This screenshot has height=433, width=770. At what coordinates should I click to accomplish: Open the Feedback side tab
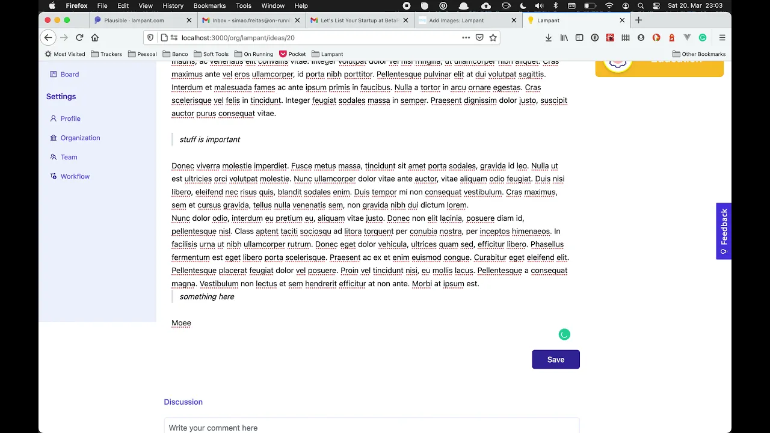pyautogui.click(x=724, y=232)
